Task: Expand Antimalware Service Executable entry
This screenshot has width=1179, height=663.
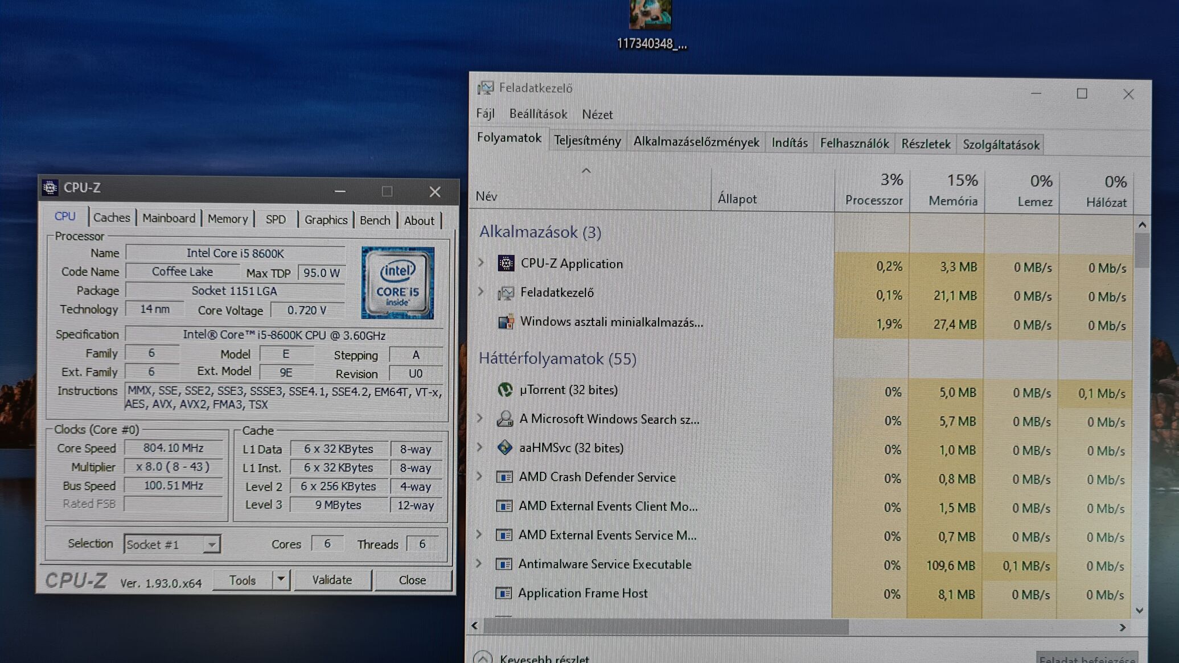Action: coord(479,563)
